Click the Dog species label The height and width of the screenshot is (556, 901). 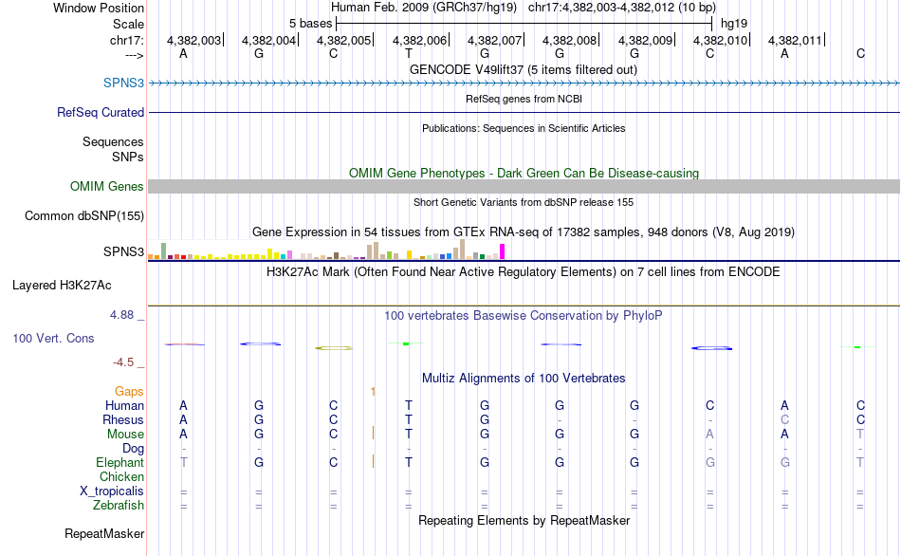pyautogui.click(x=134, y=449)
